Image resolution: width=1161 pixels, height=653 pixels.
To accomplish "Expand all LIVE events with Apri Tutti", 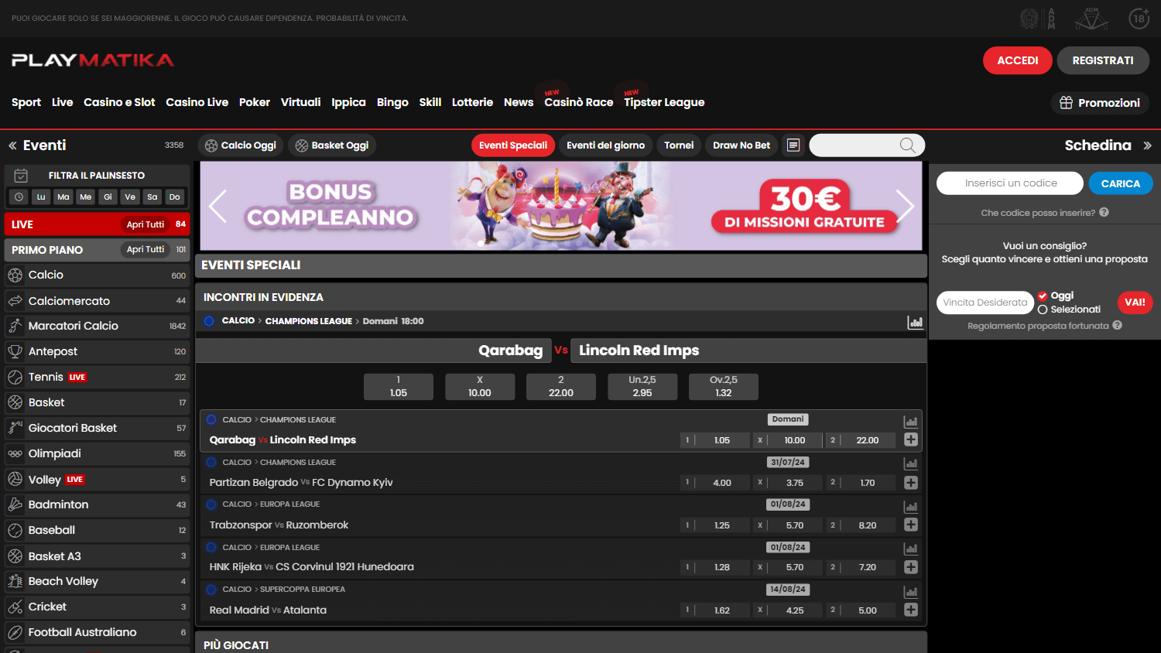I will [146, 224].
